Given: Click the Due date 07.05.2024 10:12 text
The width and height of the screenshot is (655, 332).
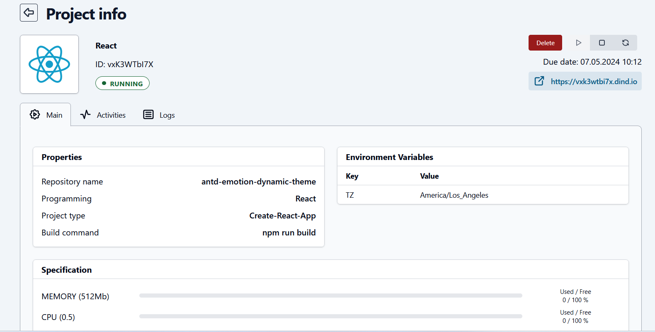Looking at the screenshot, I should click(x=592, y=62).
